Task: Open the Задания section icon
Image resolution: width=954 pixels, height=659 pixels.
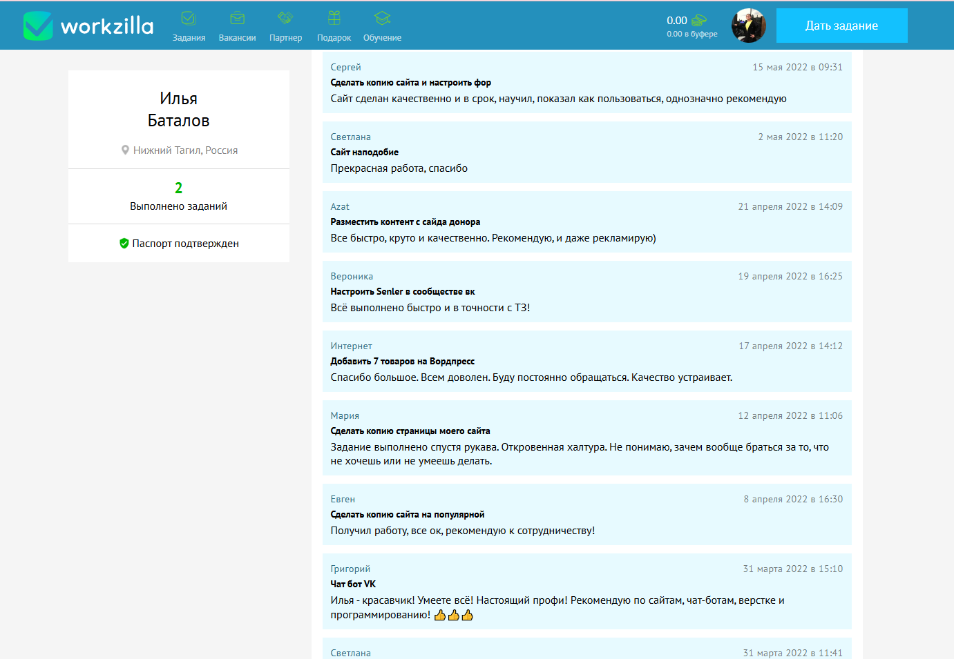Action: (x=189, y=19)
